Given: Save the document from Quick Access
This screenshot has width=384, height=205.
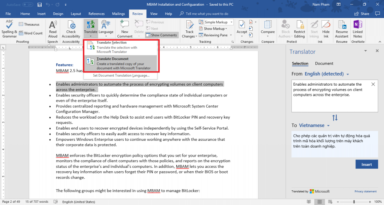Looking at the screenshot, I should (39, 5).
